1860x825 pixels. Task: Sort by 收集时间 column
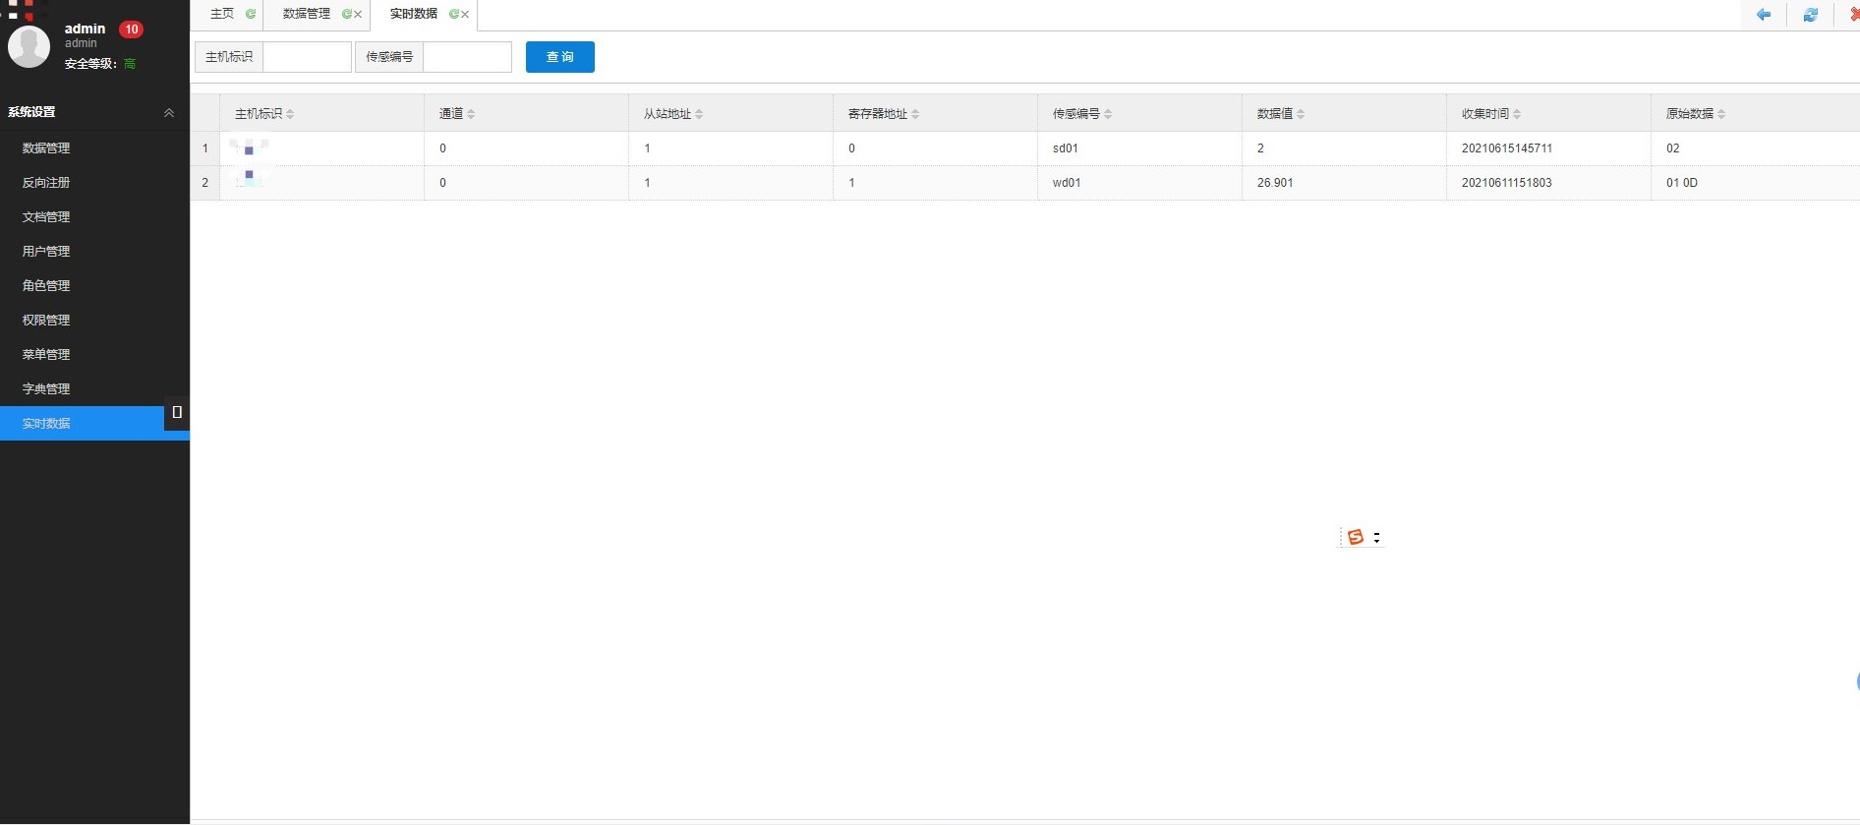[1517, 114]
